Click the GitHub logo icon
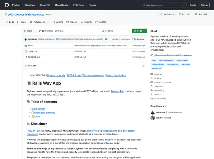 [7, 5]
